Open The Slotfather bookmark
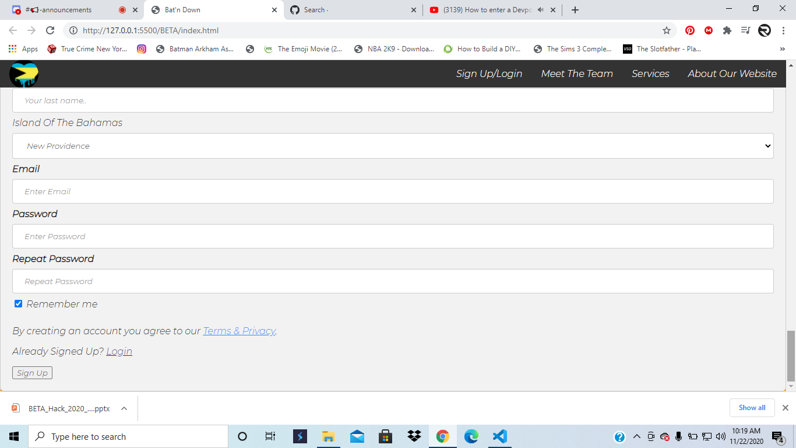Image resolution: width=796 pixels, height=448 pixels. click(663, 49)
